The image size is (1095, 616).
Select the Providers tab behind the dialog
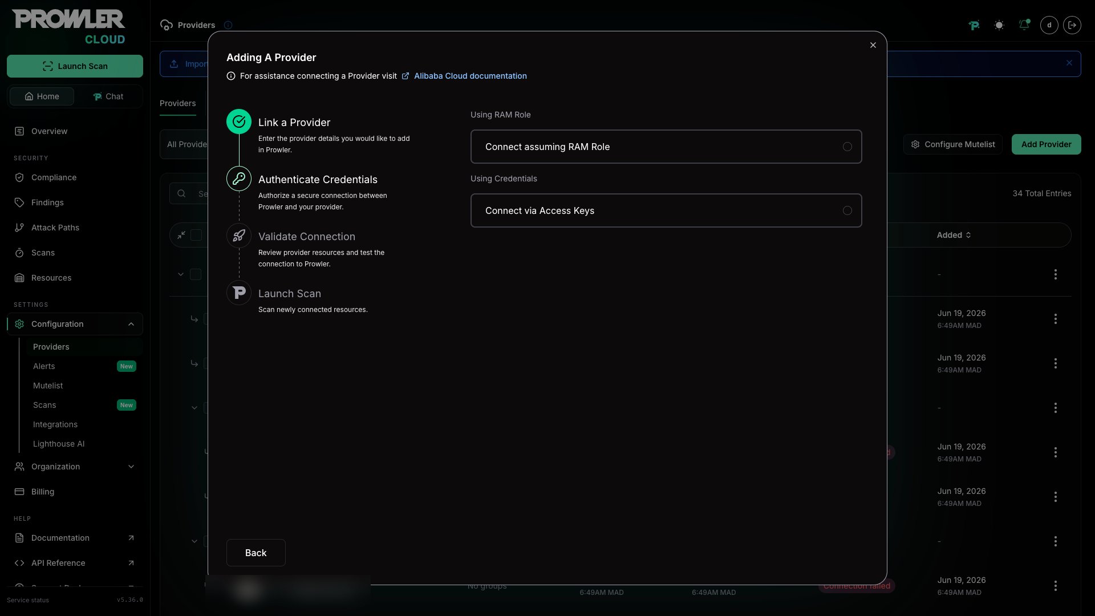coord(178,103)
